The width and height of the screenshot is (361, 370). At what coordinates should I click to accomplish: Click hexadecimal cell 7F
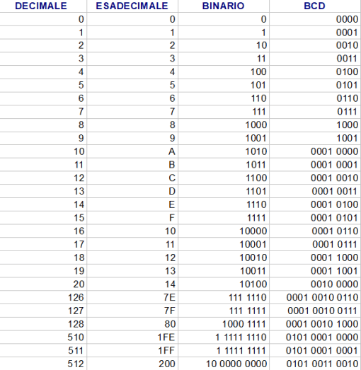click(132, 311)
